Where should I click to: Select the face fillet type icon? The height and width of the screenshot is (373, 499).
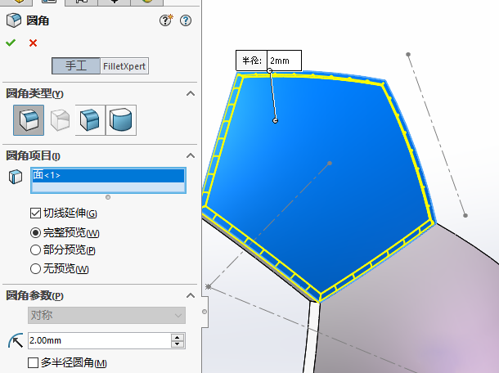[x=89, y=120]
